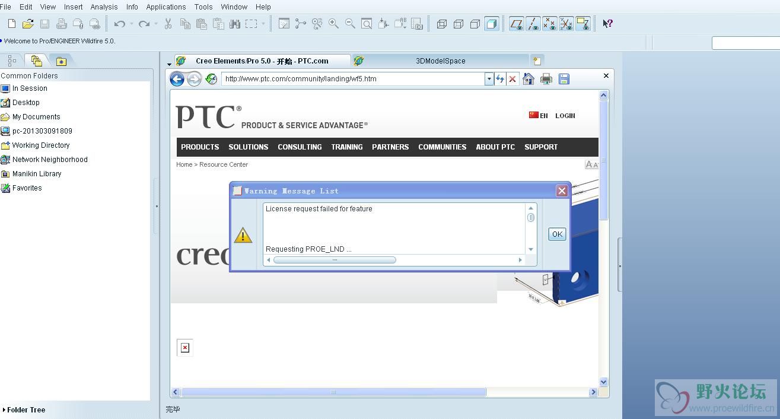Click COMMUNITIES in PTC navigation bar
Image resolution: width=780 pixels, height=419 pixels.
click(x=442, y=147)
